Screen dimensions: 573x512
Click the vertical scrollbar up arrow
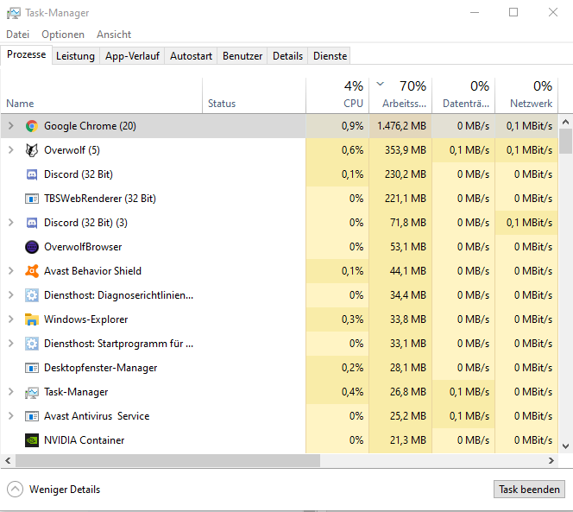[565, 122]
